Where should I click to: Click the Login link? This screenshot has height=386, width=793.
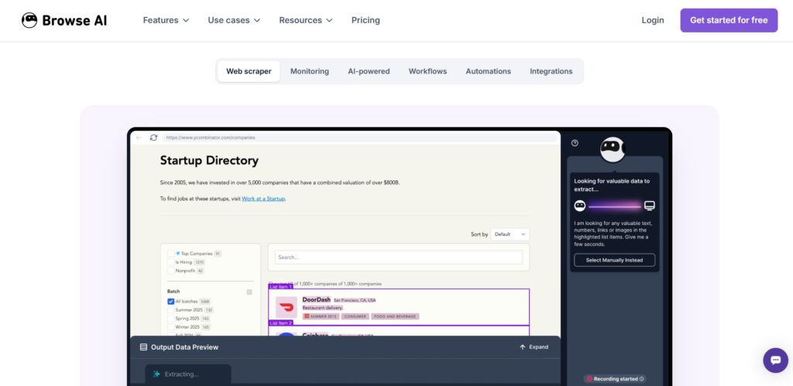coord(652,20)
